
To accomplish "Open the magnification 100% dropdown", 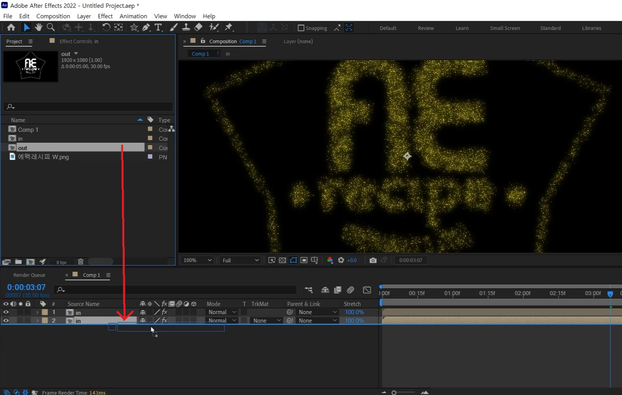I will pos(198,260).
